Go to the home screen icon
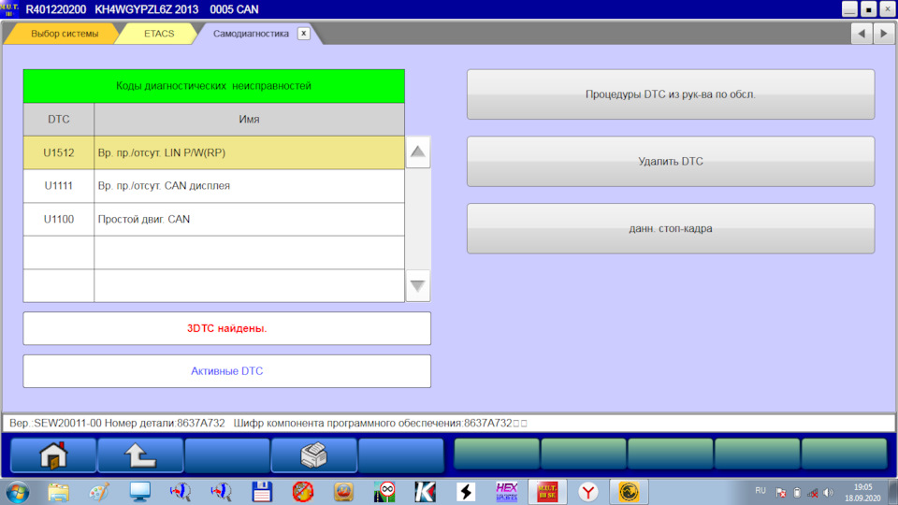898x505 pixels. [53, 455]
